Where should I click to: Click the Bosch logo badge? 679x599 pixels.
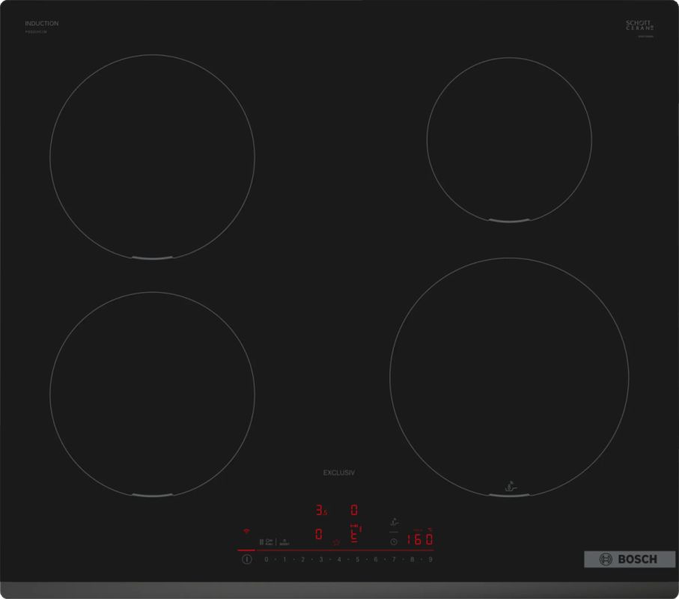[629, 559]
